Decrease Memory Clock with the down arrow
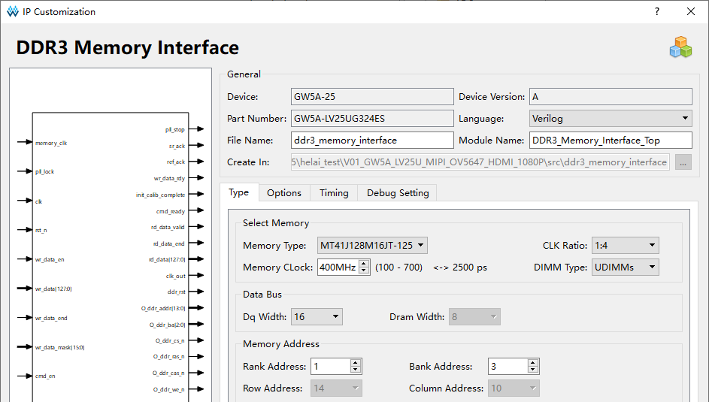 coord(364,270)
